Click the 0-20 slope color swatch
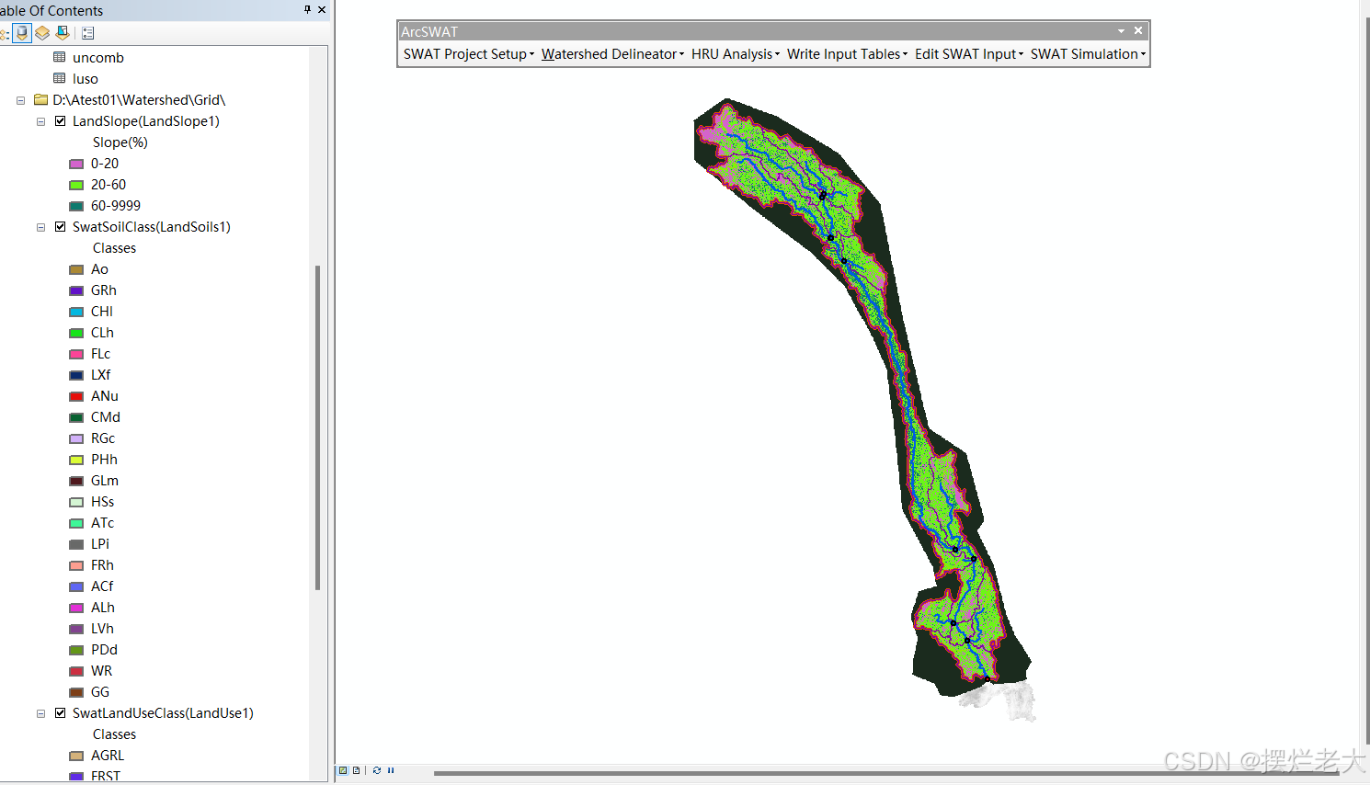This screenshot has height=785, width=1370. (76, 164)
